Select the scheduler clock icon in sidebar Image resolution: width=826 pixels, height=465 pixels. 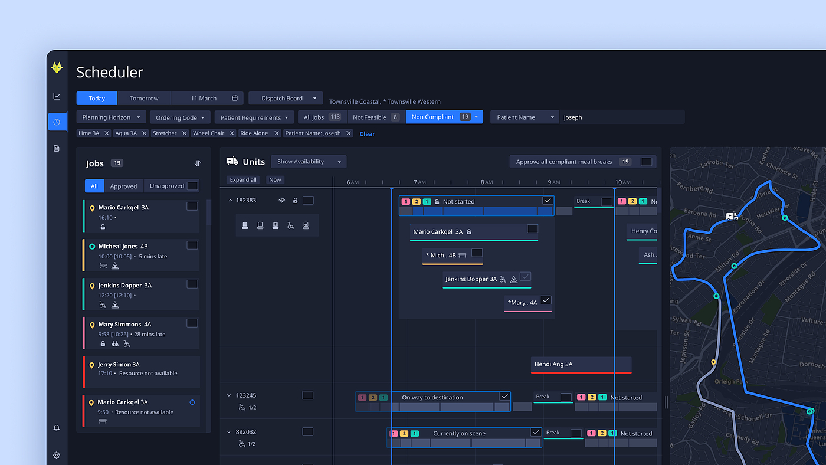(57, 122)
